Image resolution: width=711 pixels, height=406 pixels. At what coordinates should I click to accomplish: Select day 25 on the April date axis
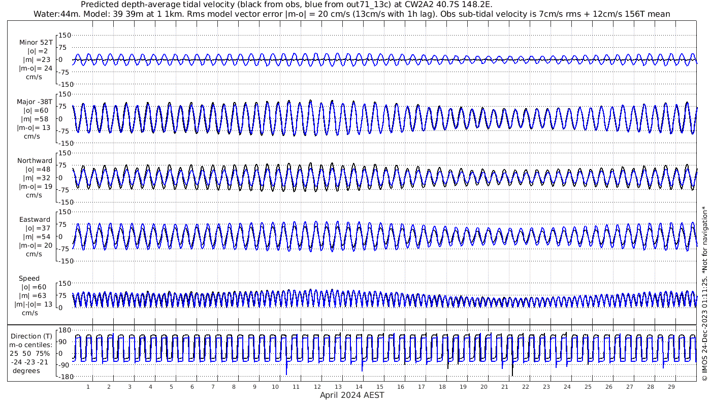(588, 387)
